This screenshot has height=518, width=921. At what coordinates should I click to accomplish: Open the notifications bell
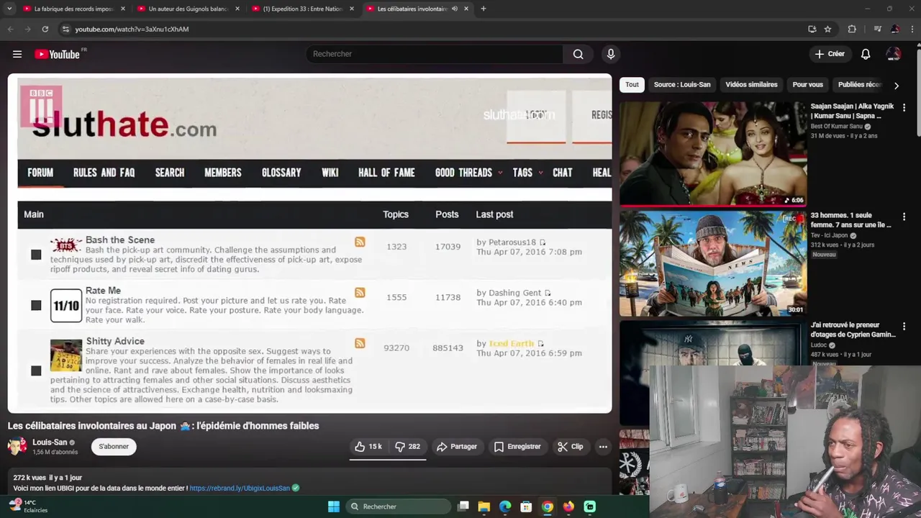866,54
